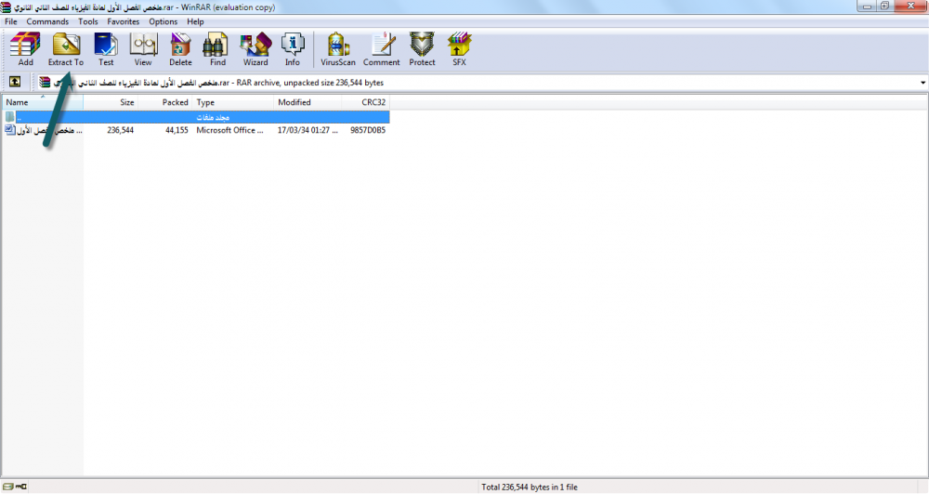Open the View tool
Image resolution: width=929 pixels, height=494 pixels.
pos(143,49)
